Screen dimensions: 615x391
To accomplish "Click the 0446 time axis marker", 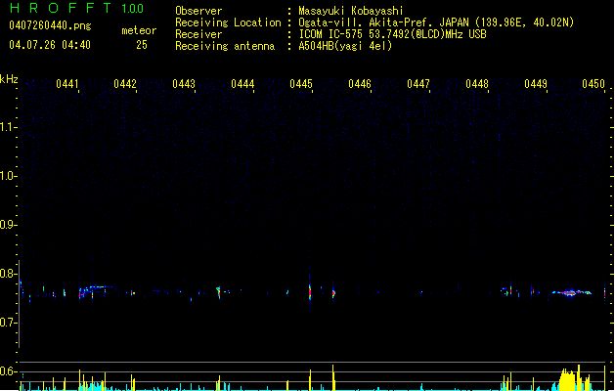I will (360, 83).
